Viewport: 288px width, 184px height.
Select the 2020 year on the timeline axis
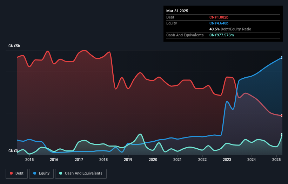153,160
